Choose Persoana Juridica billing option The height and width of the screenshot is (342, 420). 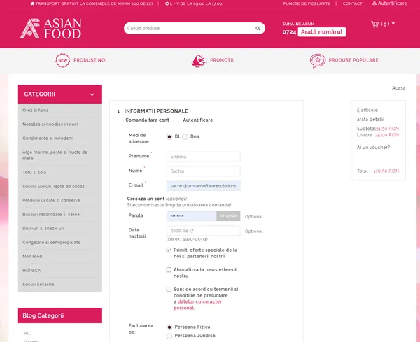click(x=169, y=336)
